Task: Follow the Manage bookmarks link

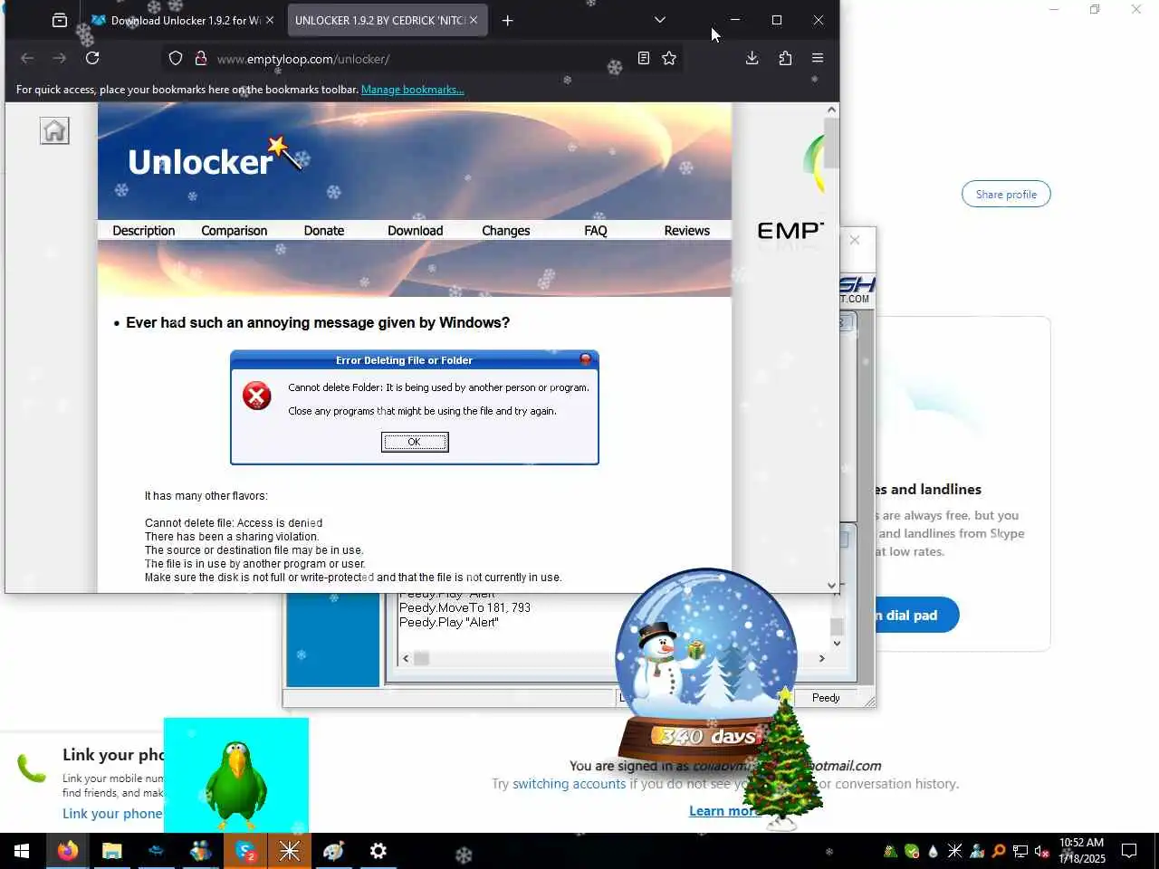Action: [413, 90]
